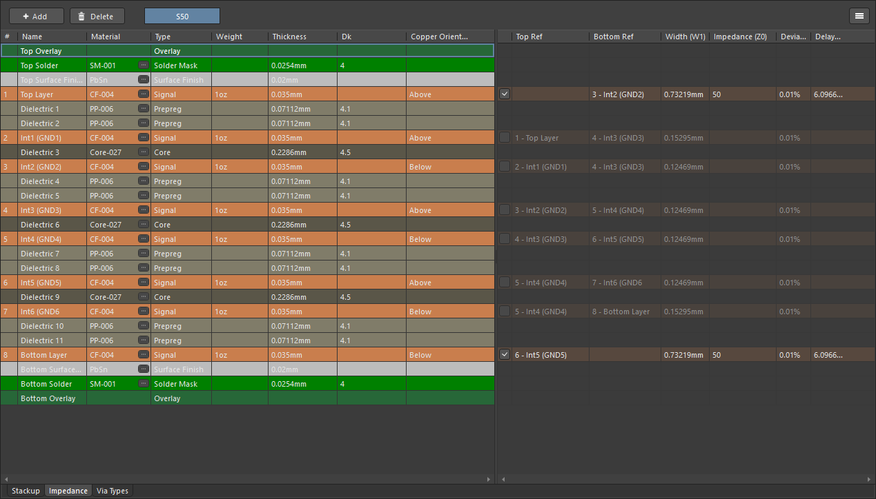Enable checkbox with Top Ref 2 - Int1 (GND1)
This screenshot has width=876, height=499.
(505, 167)
